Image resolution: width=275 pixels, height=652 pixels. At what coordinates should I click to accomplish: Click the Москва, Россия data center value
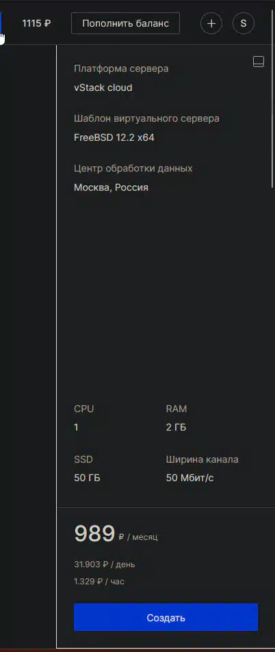tap(111, 187)
